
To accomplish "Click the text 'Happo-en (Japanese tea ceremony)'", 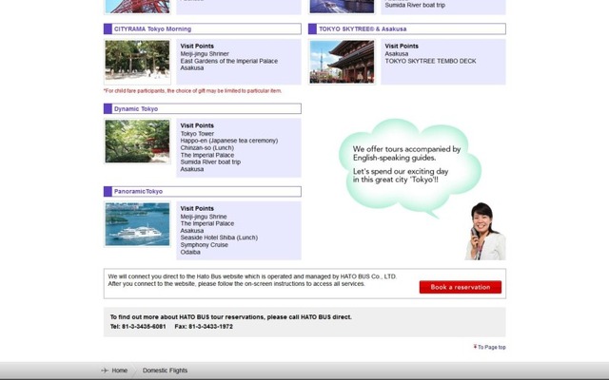I will (228, 141).
